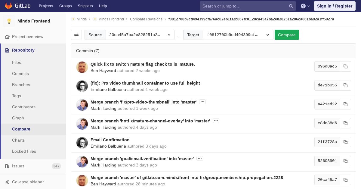Open commit '(fix): Pro video thumbnail container' link
The width and height of the screenshot is (361, 189).
pos(145,83)
